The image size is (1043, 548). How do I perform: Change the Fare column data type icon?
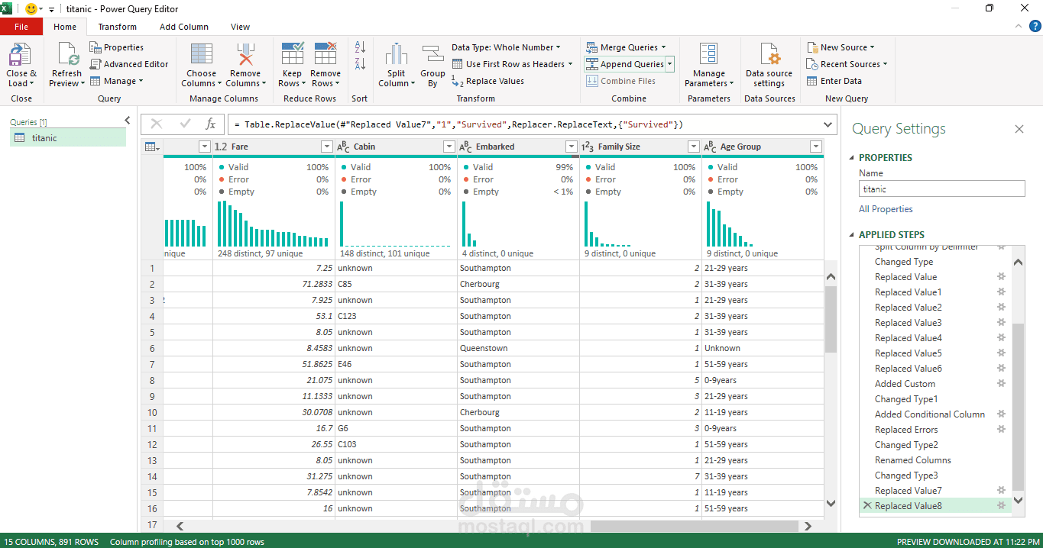point(220,147)
